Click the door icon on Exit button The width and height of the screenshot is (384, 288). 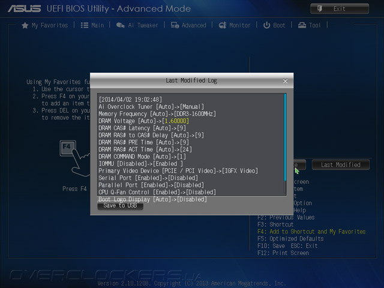click(320, 9)
